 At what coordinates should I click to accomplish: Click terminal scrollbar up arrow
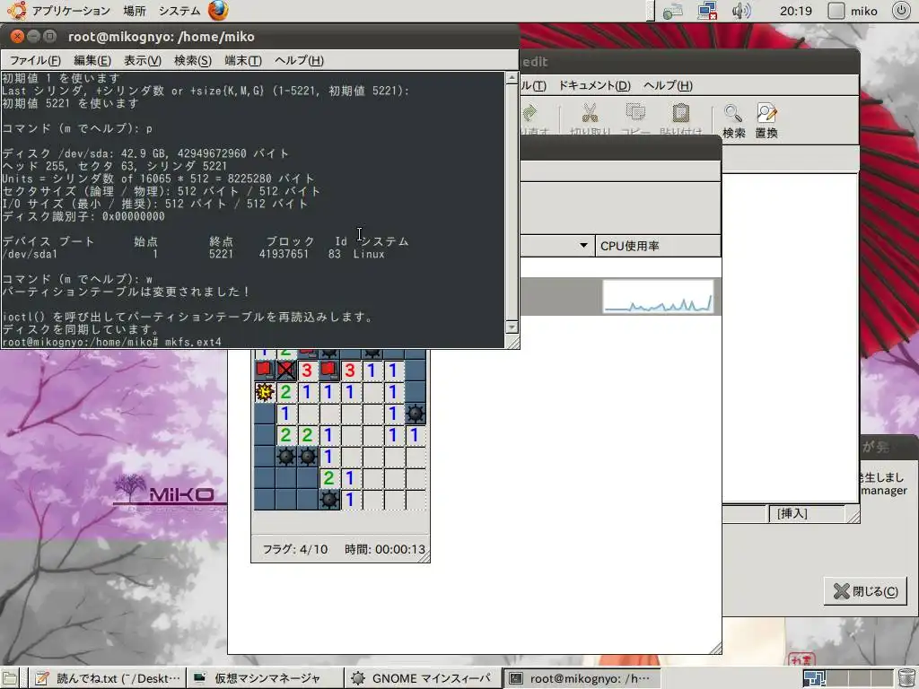pyautogui.click(x=512, y=78)
